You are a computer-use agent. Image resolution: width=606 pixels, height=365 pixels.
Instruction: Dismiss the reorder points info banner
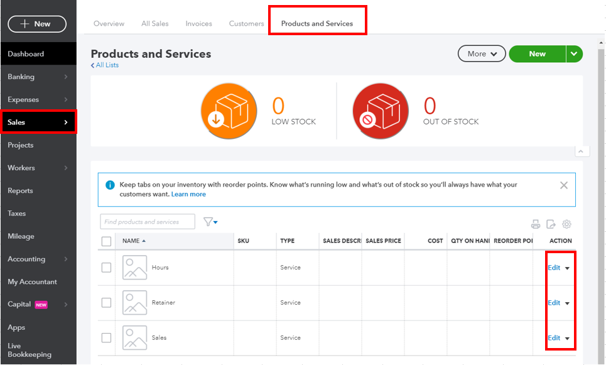pos(563,185)
